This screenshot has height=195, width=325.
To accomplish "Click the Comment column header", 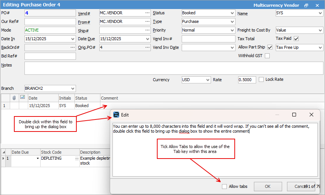I will click(x=212, y=98).
